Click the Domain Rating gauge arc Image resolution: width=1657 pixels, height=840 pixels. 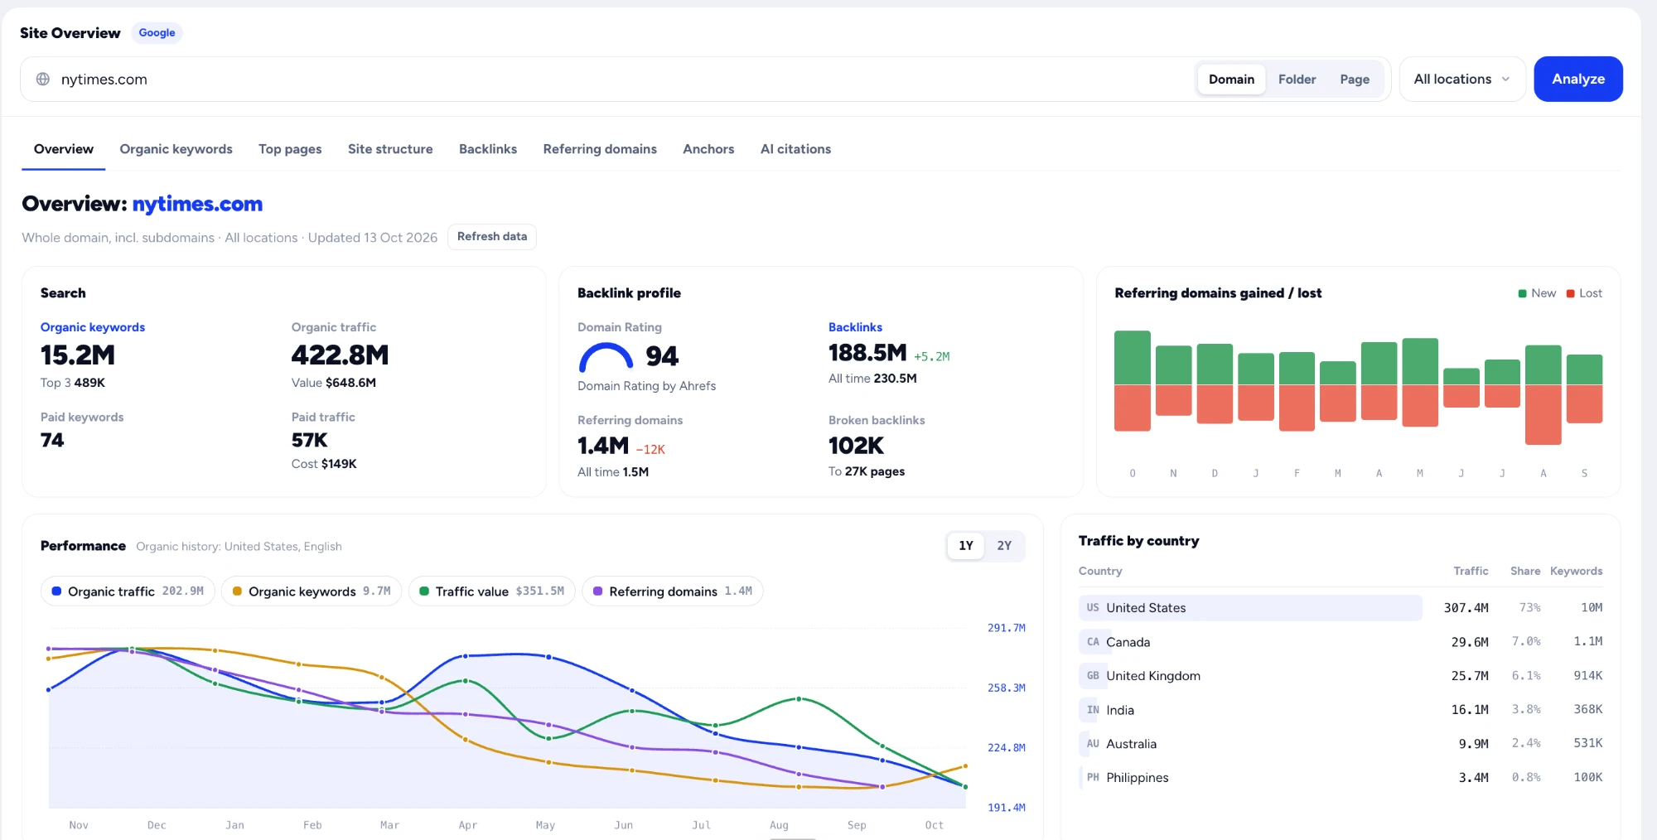[606, 357]
